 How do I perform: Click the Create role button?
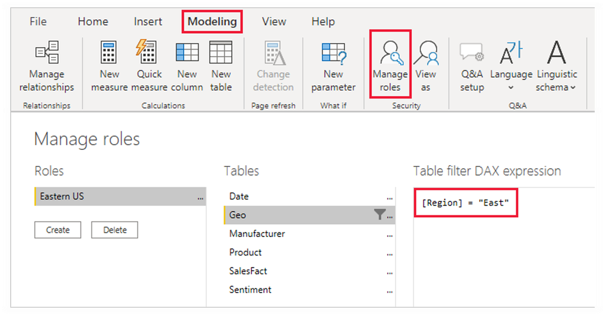(x=58, y=230)
